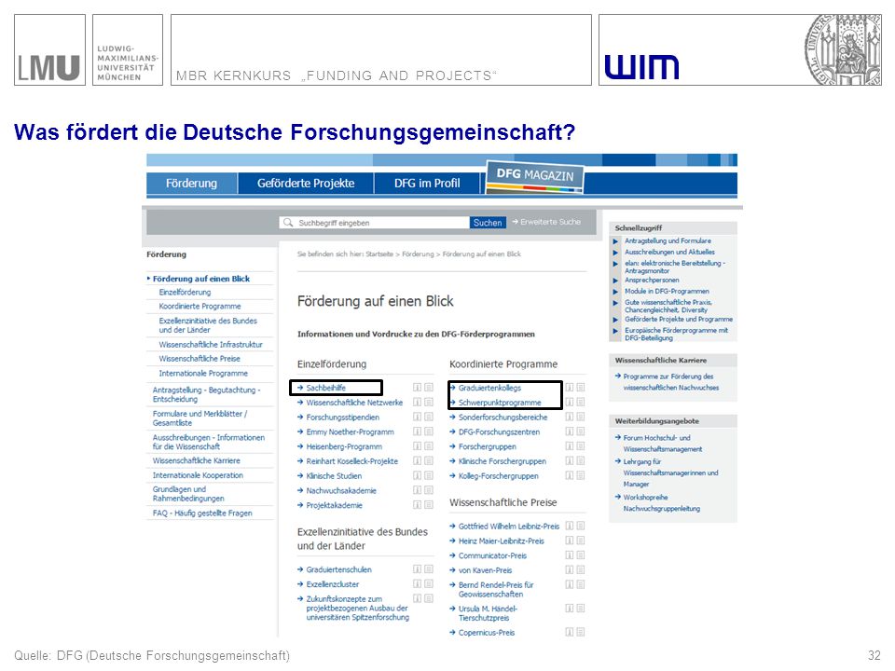Viewport: 895px width, 671px height.
Task: Click info icon for Kolleg-Forschergruppen
Action: (569, 476)
